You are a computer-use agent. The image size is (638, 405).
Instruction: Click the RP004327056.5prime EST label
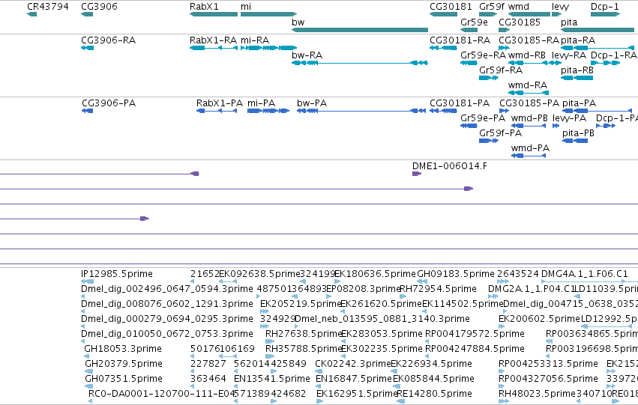(x=548, y=379)
